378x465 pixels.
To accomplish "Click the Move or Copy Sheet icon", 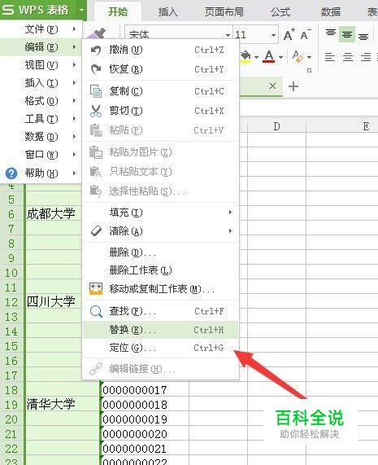I will tap(96, 288).
